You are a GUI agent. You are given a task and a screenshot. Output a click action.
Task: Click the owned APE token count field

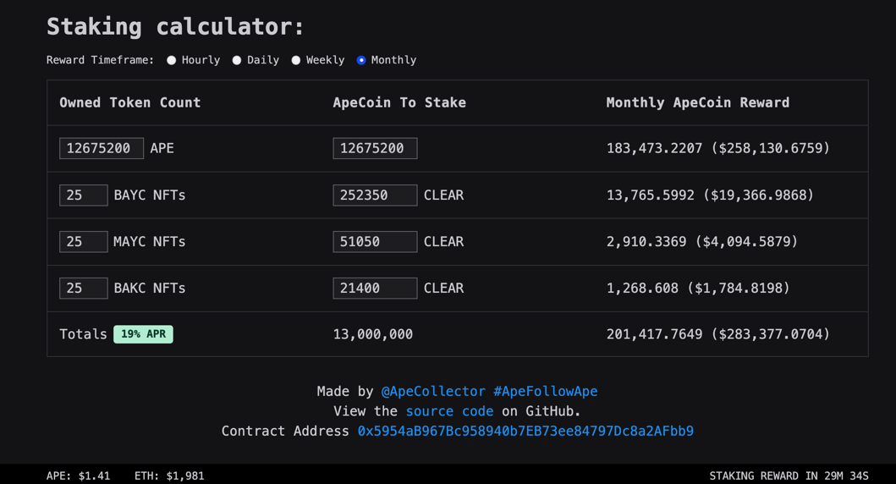click(101, 148)
